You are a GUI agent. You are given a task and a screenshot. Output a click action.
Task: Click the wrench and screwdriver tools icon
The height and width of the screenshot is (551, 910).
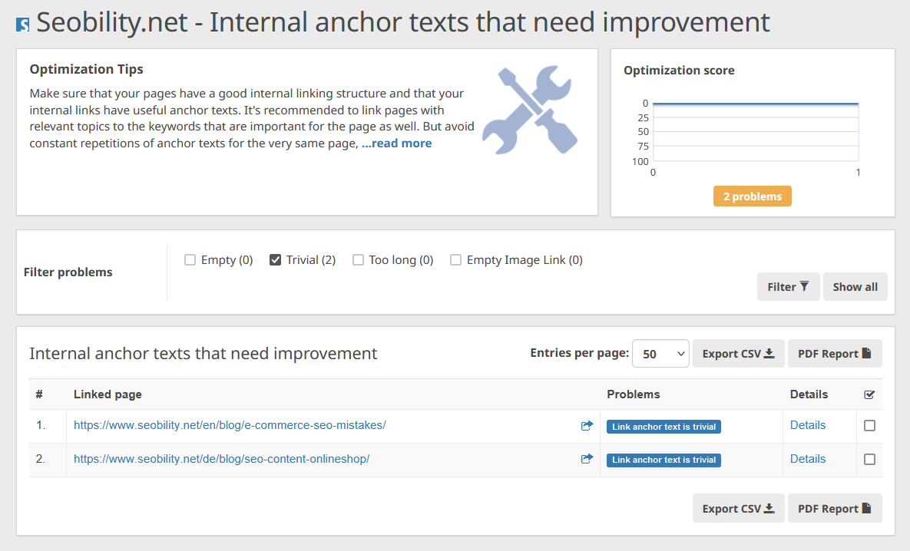(530, 110)
